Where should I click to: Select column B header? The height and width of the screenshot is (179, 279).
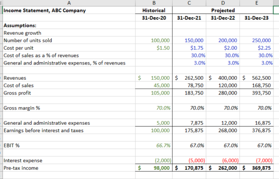154,3
